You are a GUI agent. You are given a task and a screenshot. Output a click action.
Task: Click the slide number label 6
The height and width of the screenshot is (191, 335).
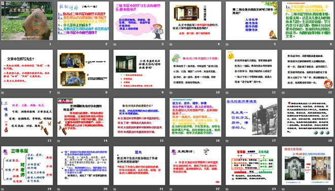331,44
